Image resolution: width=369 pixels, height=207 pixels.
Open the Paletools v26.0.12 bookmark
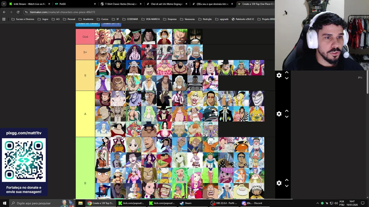coord(242,19)
